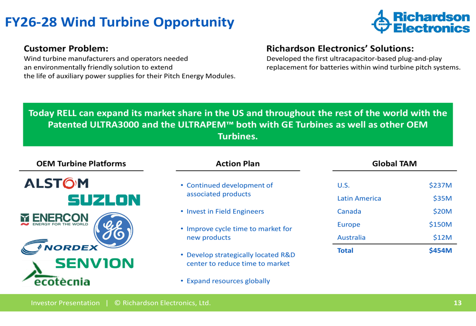Click the 'Global TAM' heading
Viewport: 476px width, 326px height.
click(x=394, y=164)
